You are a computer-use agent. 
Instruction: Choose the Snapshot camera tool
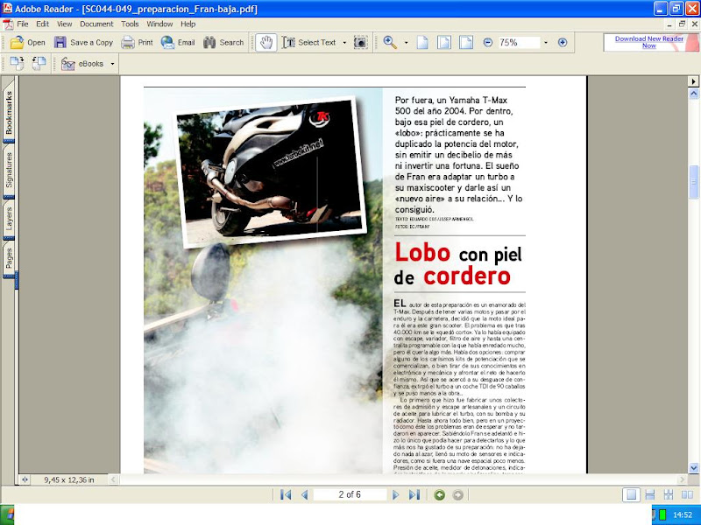pyautogui.click(x=360, y=42)
